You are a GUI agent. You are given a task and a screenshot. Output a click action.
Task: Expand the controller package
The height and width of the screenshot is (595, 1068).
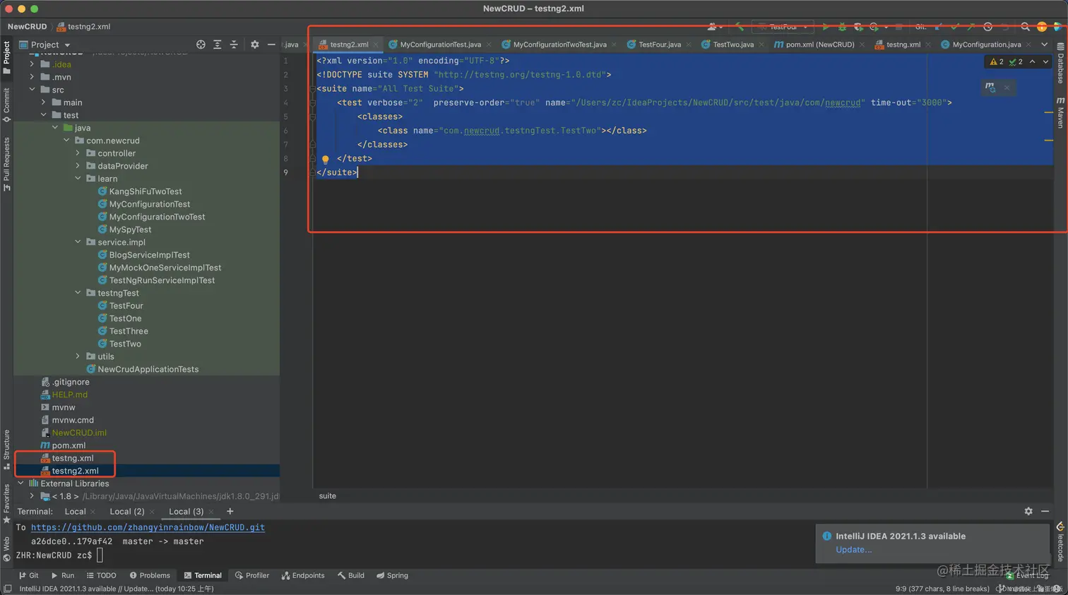point(78,153)
